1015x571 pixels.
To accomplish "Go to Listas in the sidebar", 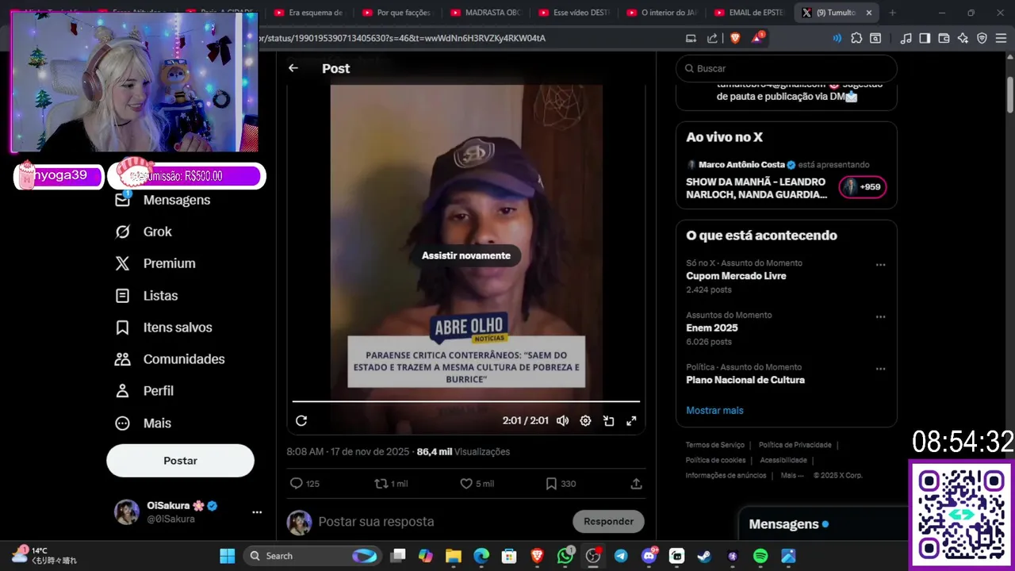I will click(x=147, y=296).
